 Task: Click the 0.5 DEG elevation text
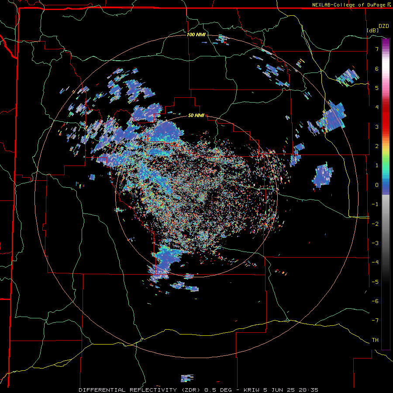218,390
